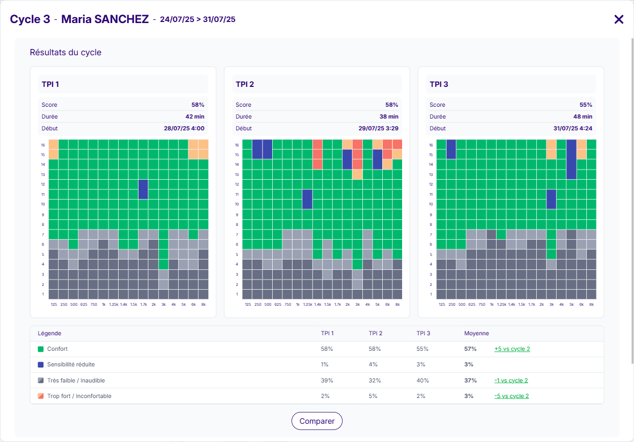
Task: Close the Cycle 3 results dialog
Action: point(618,19)
